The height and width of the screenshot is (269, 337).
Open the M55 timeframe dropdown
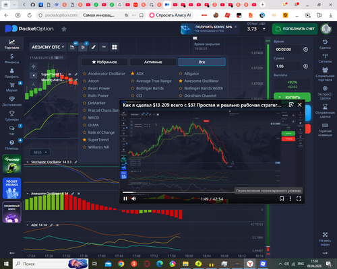[40, 153]
